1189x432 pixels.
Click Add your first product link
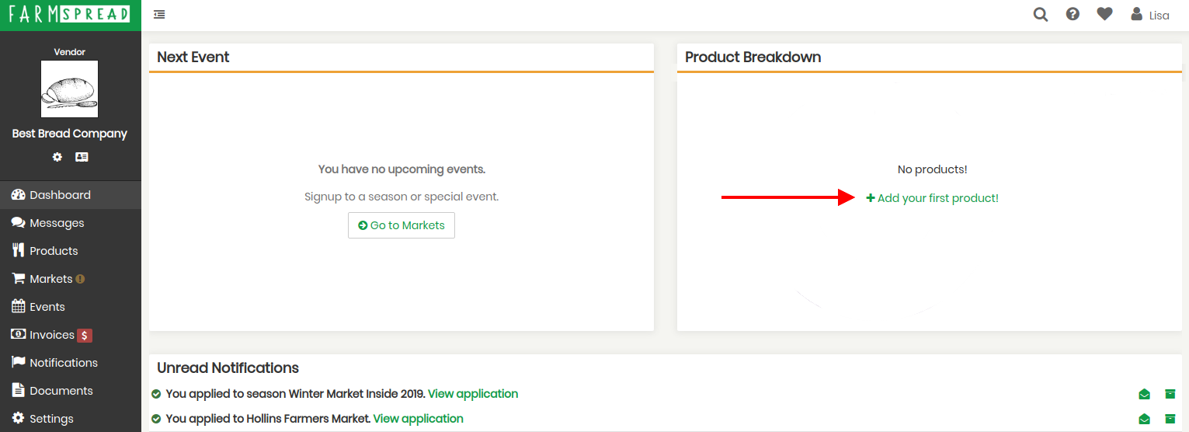point(932,198)
